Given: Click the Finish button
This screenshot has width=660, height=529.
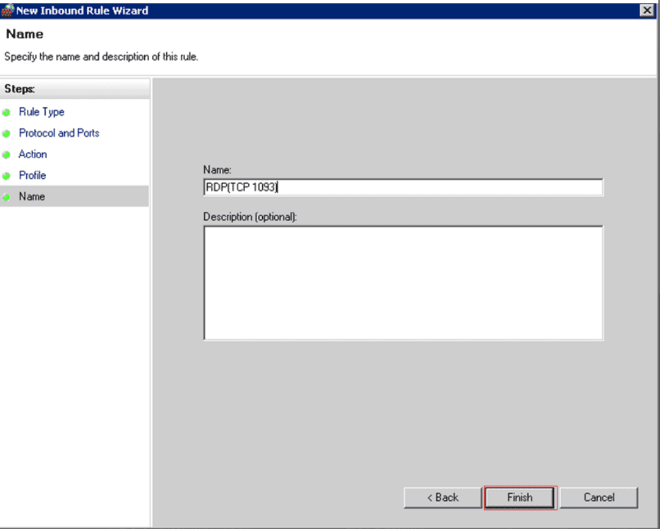Looking at the screenshot, I should point(519,497).
